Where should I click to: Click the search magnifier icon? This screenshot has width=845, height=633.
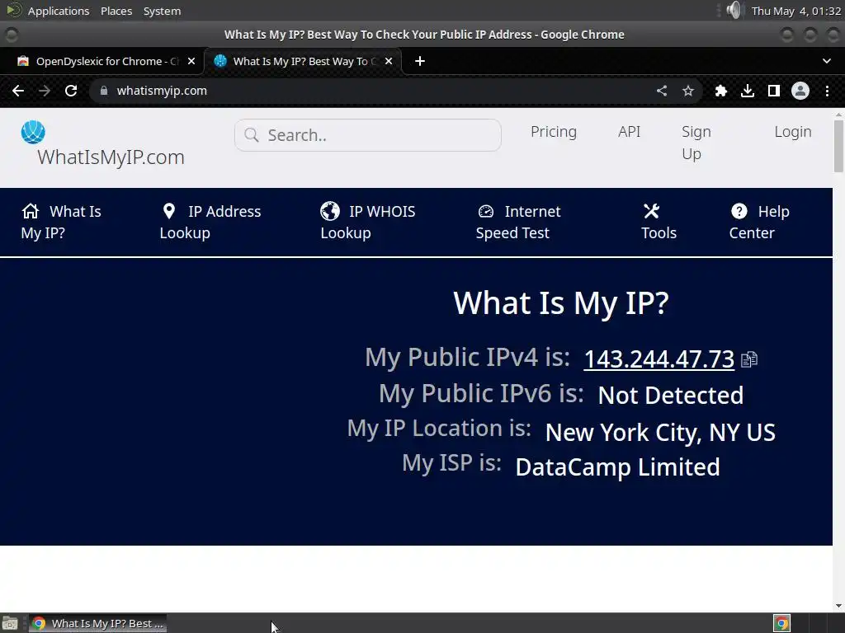[x=252, y=135]
